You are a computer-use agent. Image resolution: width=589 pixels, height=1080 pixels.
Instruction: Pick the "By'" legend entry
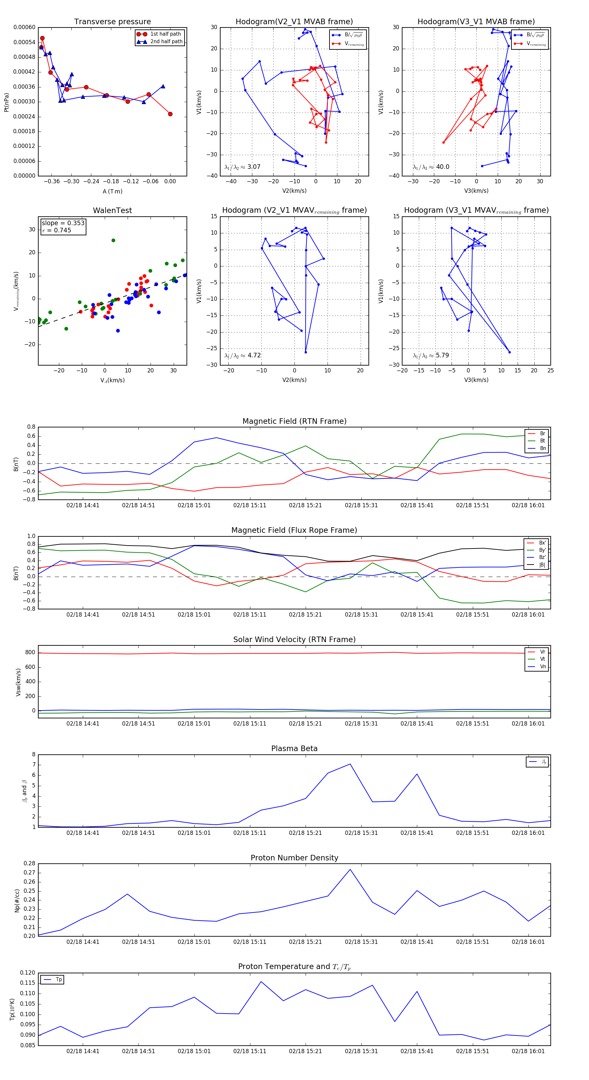tap(537, 550)
